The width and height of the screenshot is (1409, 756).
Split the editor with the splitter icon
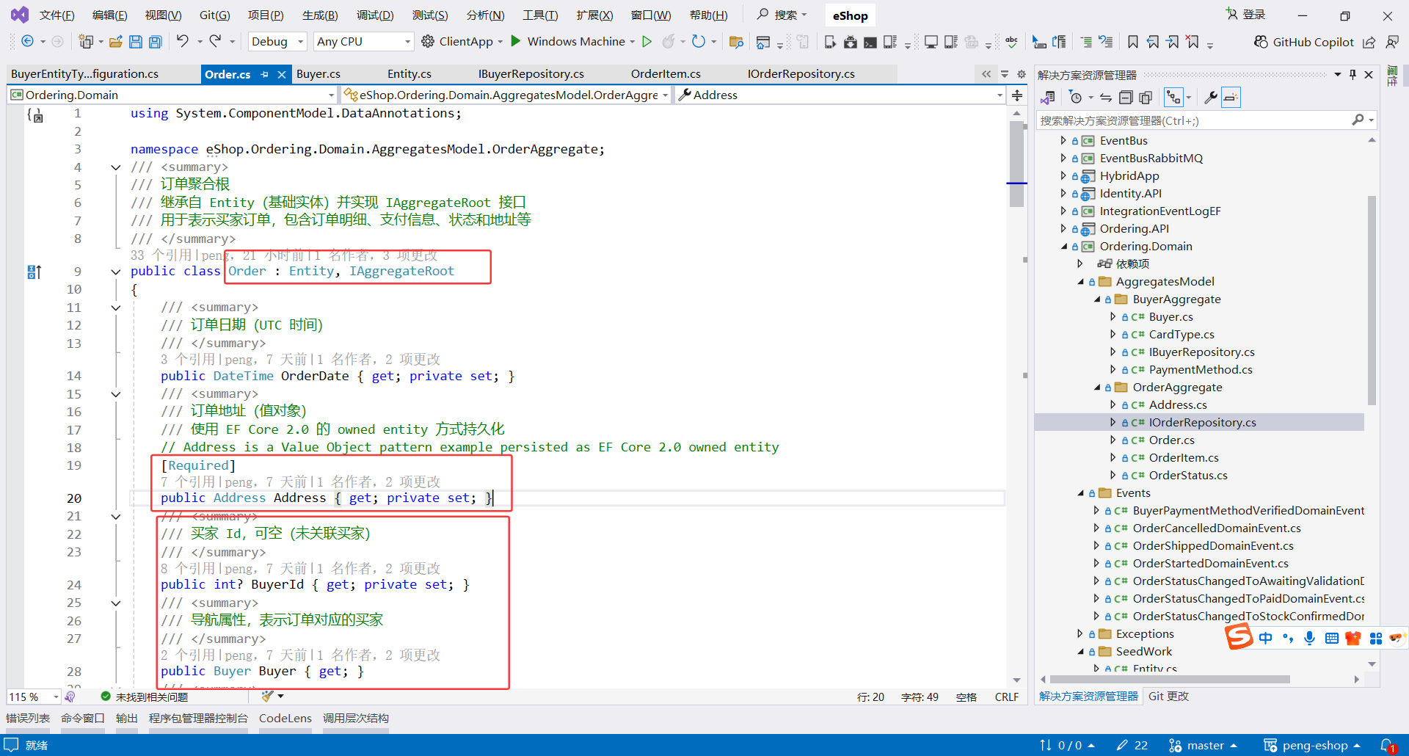point(1017,95)
